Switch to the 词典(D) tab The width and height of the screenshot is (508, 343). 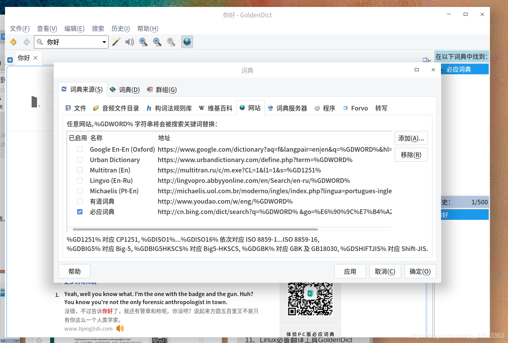[125, 90]
